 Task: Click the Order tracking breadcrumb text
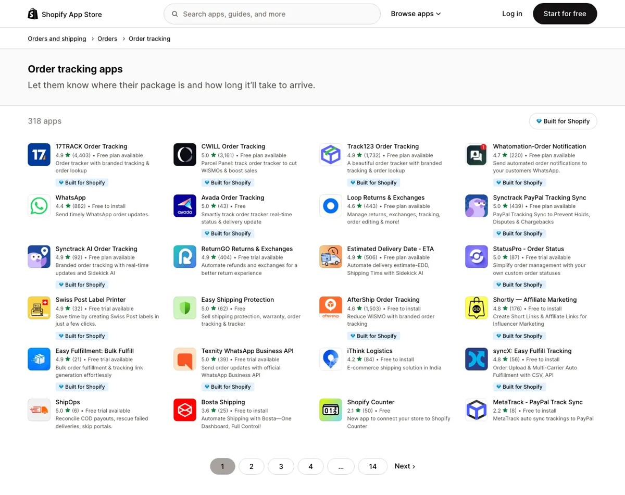click(149, 39)
